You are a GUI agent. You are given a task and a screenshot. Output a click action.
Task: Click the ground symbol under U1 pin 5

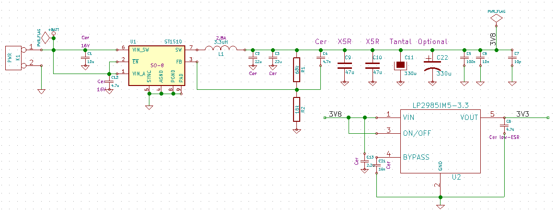pos(149,107)
